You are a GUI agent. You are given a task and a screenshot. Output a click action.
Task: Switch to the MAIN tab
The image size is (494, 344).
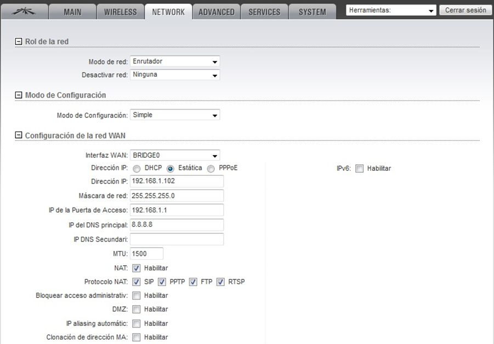[x=72, y=12]
